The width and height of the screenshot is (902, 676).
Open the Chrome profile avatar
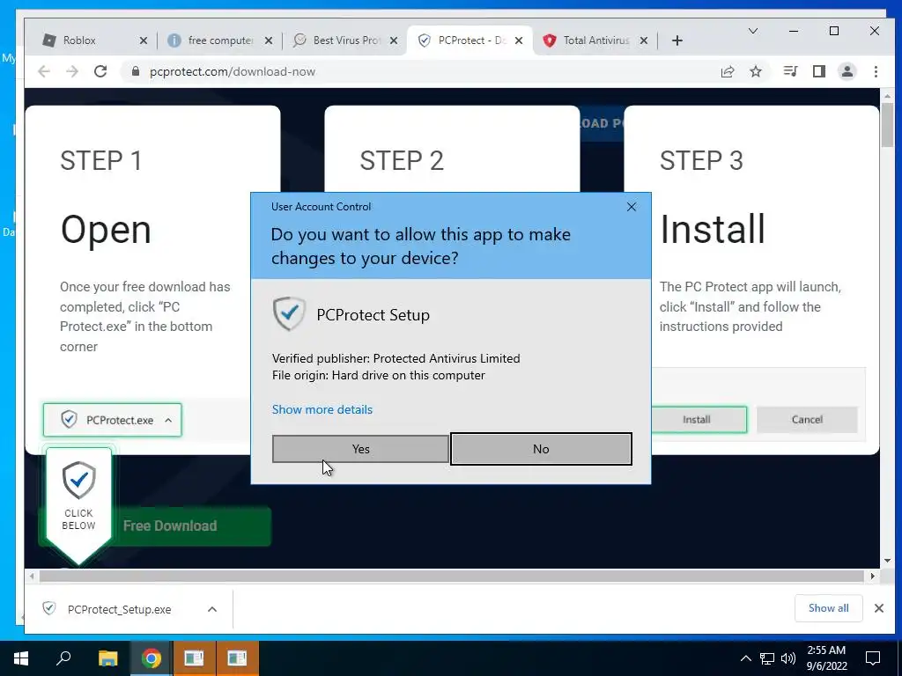coord(847,71)
